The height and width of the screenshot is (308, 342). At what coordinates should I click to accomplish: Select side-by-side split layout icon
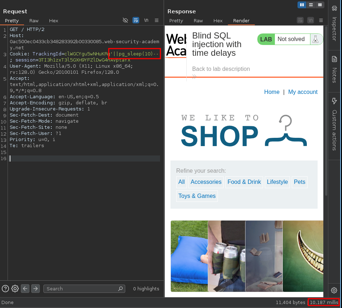[x=302, y=5]
